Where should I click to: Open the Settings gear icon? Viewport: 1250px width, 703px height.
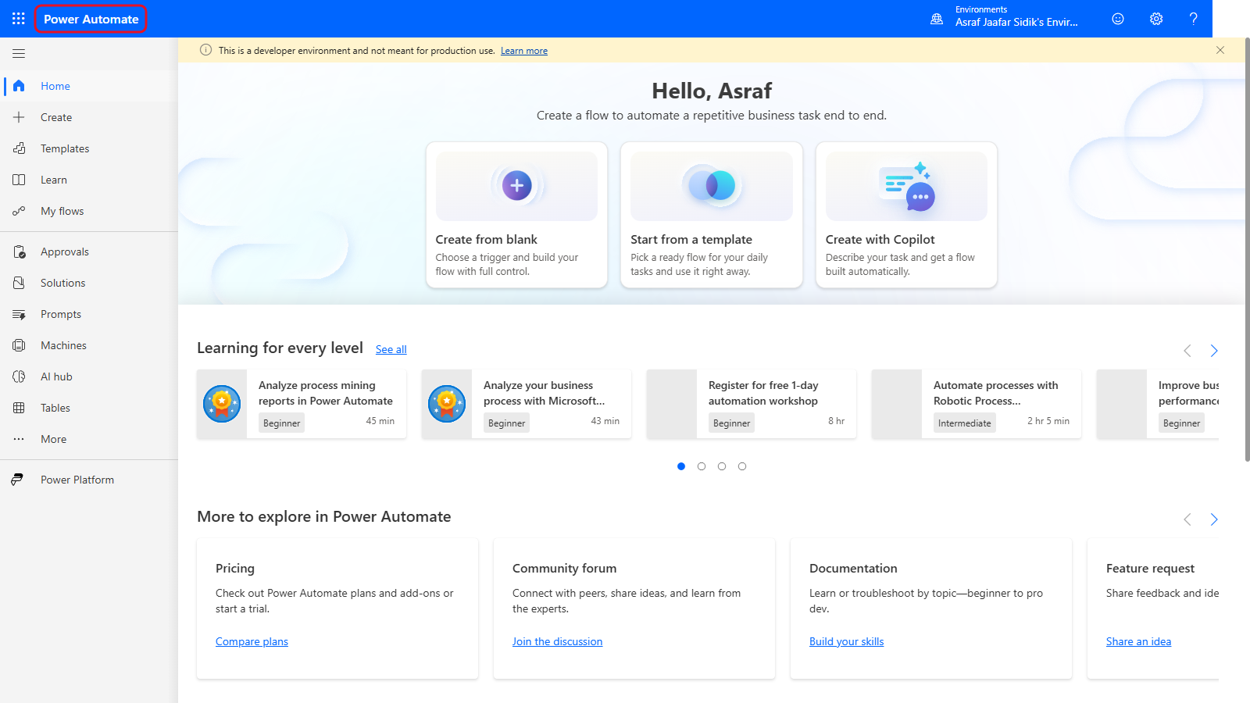pyautogui.click(x=1156, y=19)
